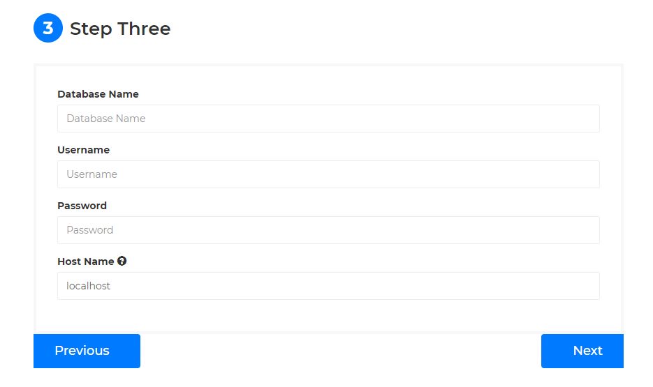This screenshot has height=387, width=653.
Task: Click the blue number 3 step badge
Action: click(48, 29)
